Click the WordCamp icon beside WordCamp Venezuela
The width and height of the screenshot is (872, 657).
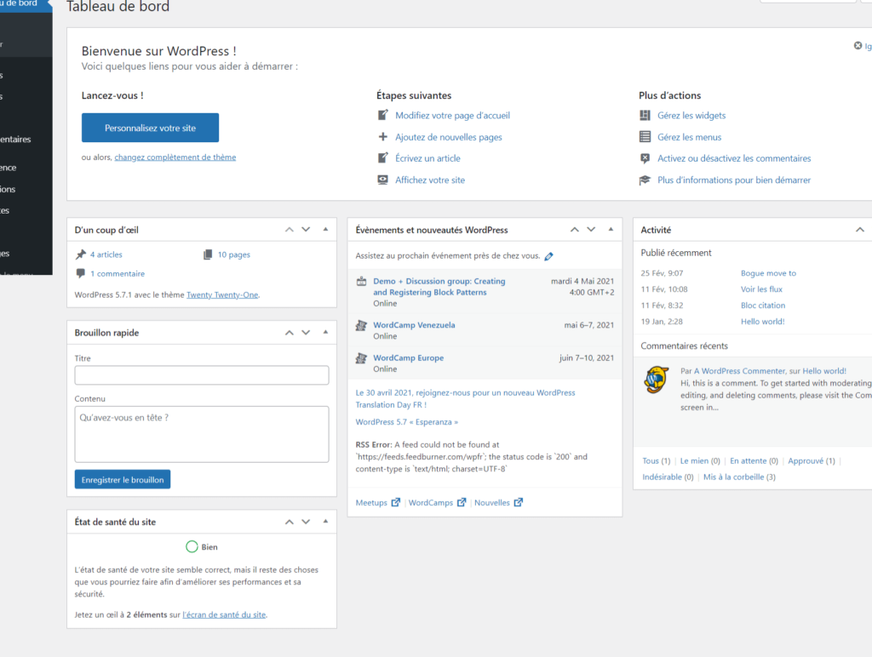pos(361,325)
